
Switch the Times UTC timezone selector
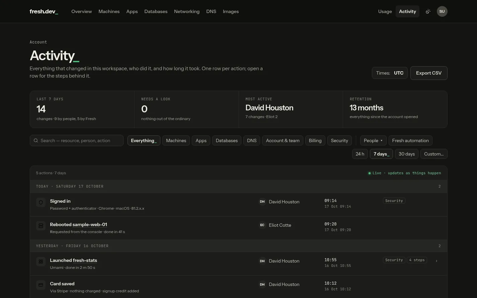point(390,73)
